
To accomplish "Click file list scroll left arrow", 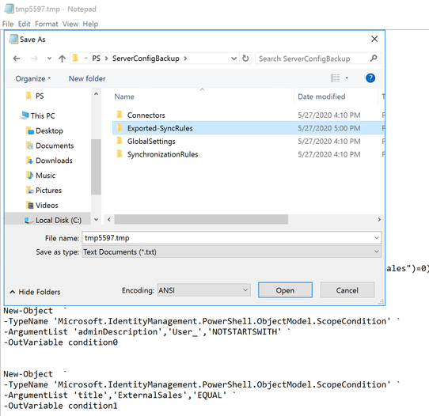I will tap(109, 219).
